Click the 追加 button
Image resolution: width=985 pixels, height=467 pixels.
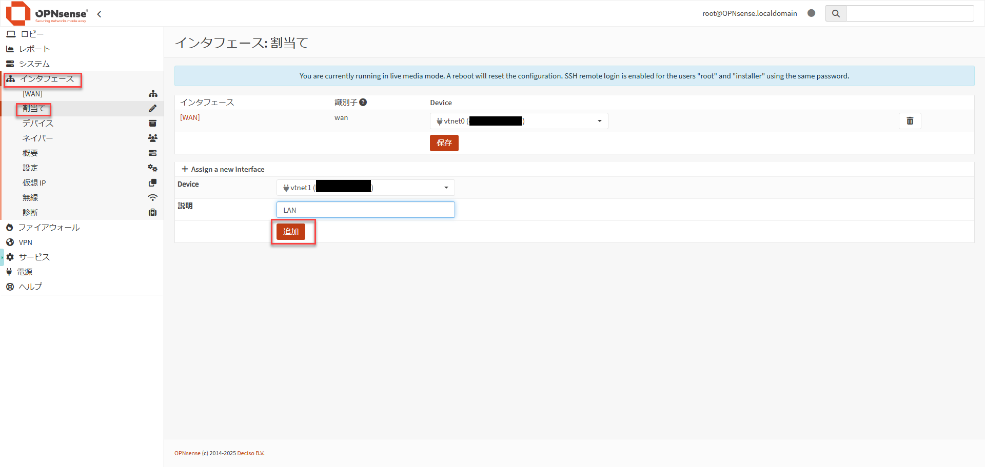pyautogui.click(x=290, y=232)
